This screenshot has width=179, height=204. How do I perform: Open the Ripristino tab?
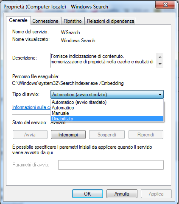coord(73,21)
